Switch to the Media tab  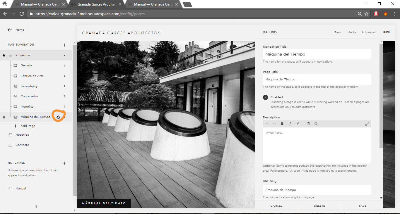click(x=352, y=32)
